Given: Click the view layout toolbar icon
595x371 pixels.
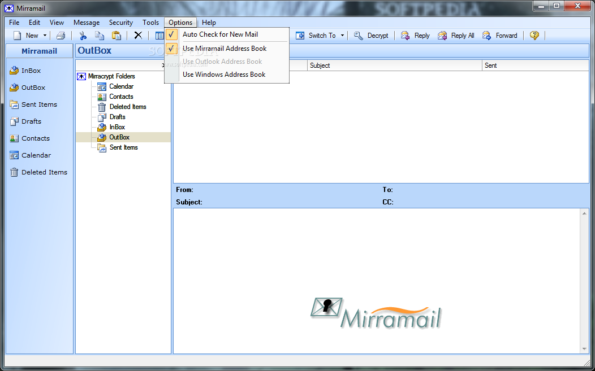Looking at the screenshot, I should [159, 36].
